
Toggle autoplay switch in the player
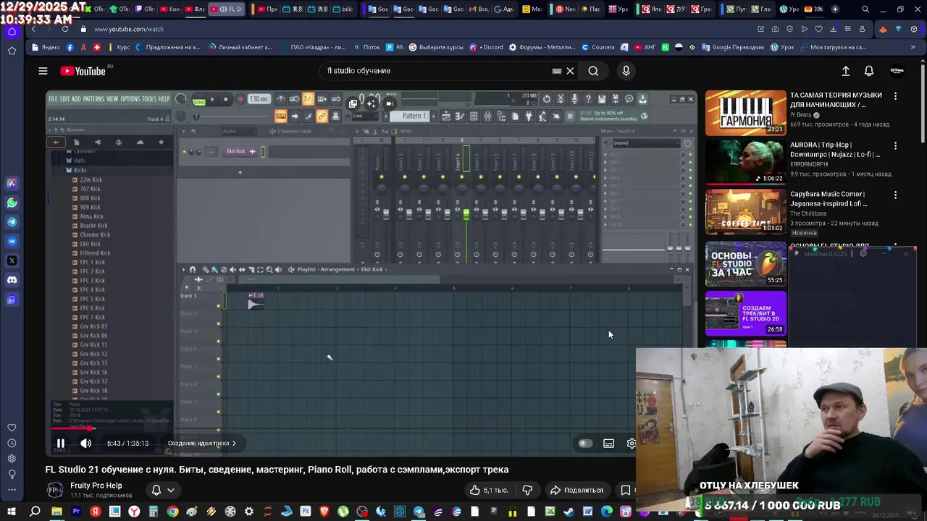coord(585,444)
